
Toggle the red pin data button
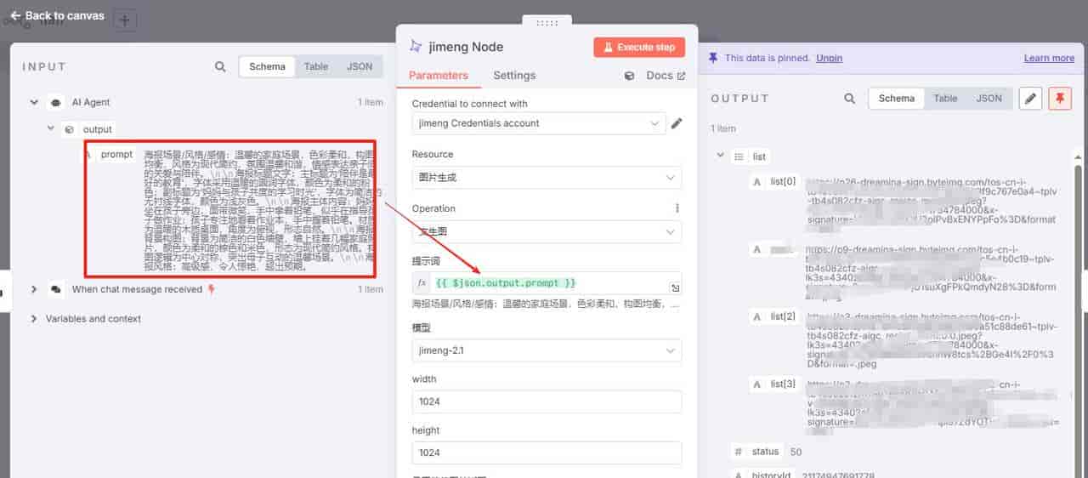click(x=1060, y=99)
